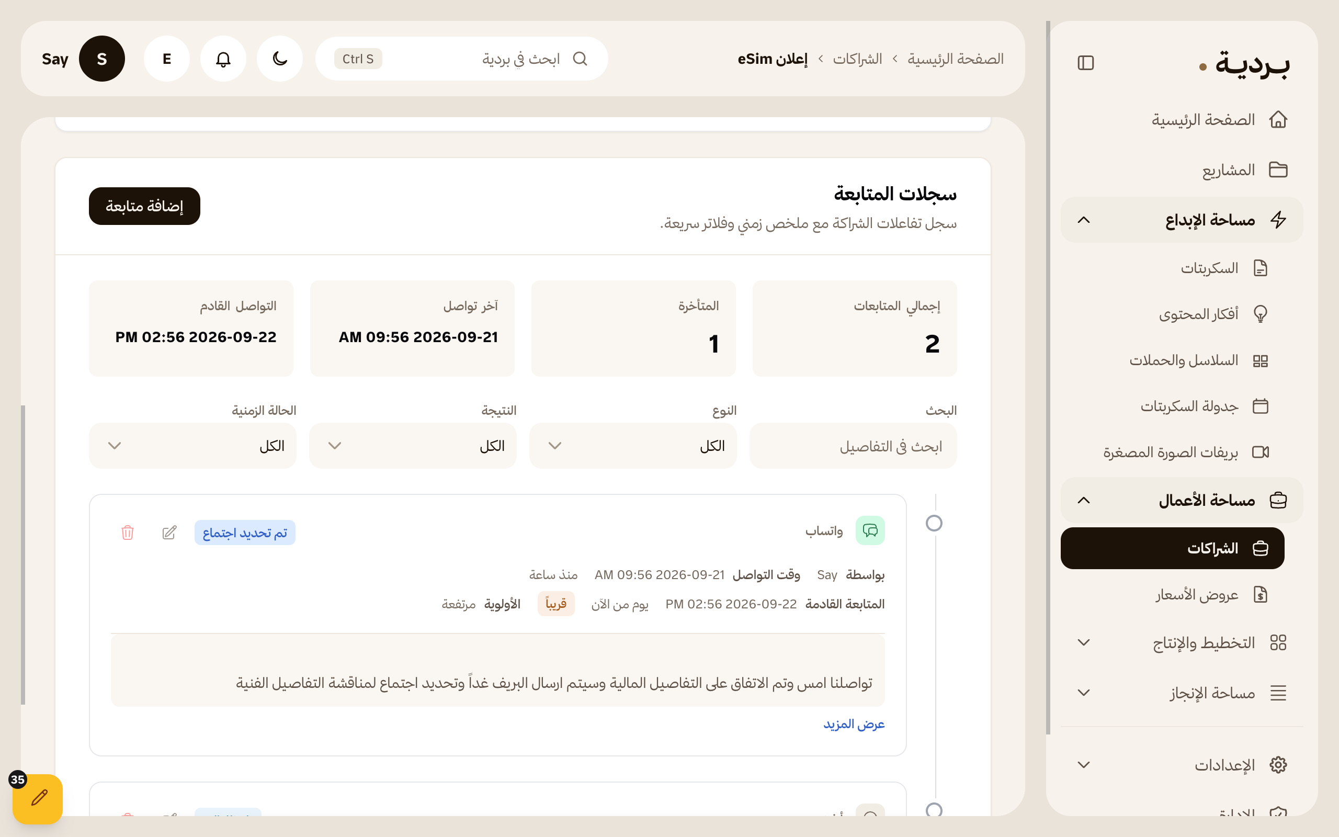This screenshot has height=837, width=1339.
Task: Go to الصفحة الرئيسية in sidebar
Action: point(1182,120)
